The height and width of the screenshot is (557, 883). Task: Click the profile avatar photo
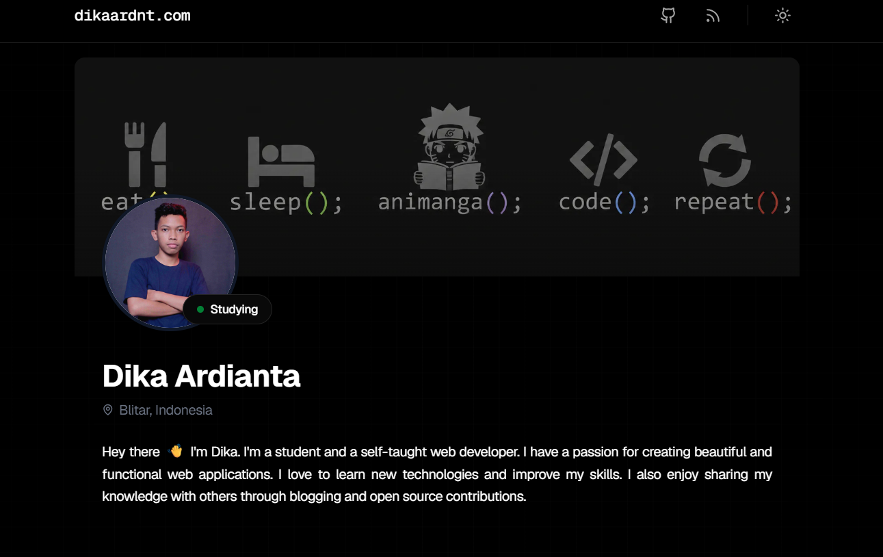click(x=170, y=263)
